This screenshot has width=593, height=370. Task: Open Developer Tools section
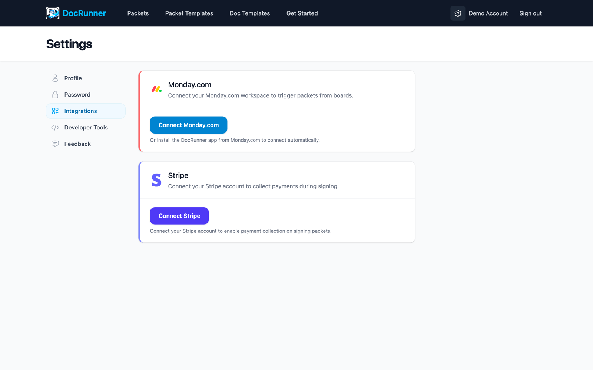click(x=86, y=127)
